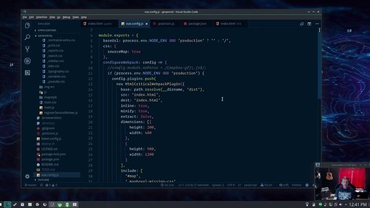This screenshot has height=208, width=370.
Task: Open registerServiceWorker.js file
Action: [61, 113]
